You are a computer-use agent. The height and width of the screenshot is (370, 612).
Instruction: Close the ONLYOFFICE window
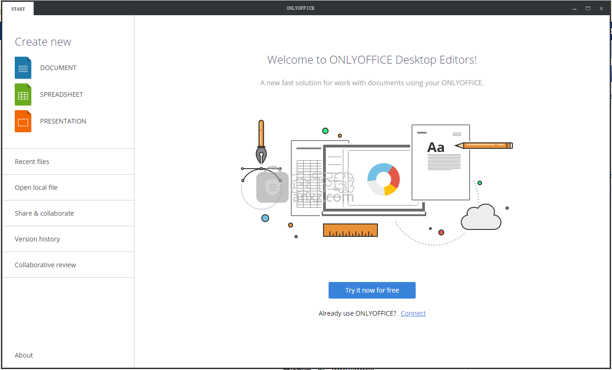(x=601, y=8)
